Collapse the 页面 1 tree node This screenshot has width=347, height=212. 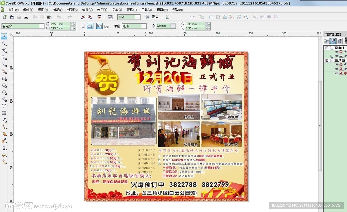[x=327, y=48]
